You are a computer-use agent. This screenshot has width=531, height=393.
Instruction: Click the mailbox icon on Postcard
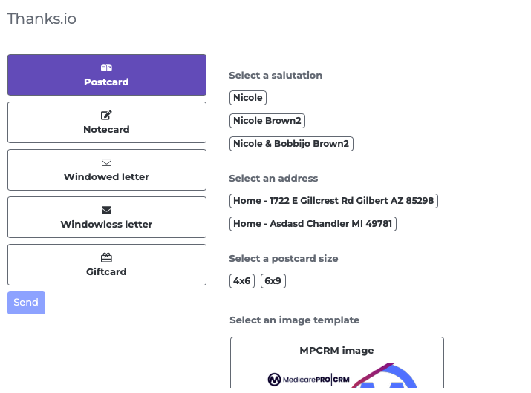click(106, 67)
